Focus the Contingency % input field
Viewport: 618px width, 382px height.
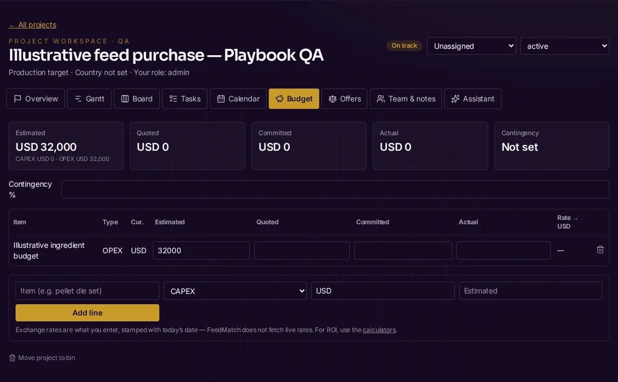click(x=335, y=189)
